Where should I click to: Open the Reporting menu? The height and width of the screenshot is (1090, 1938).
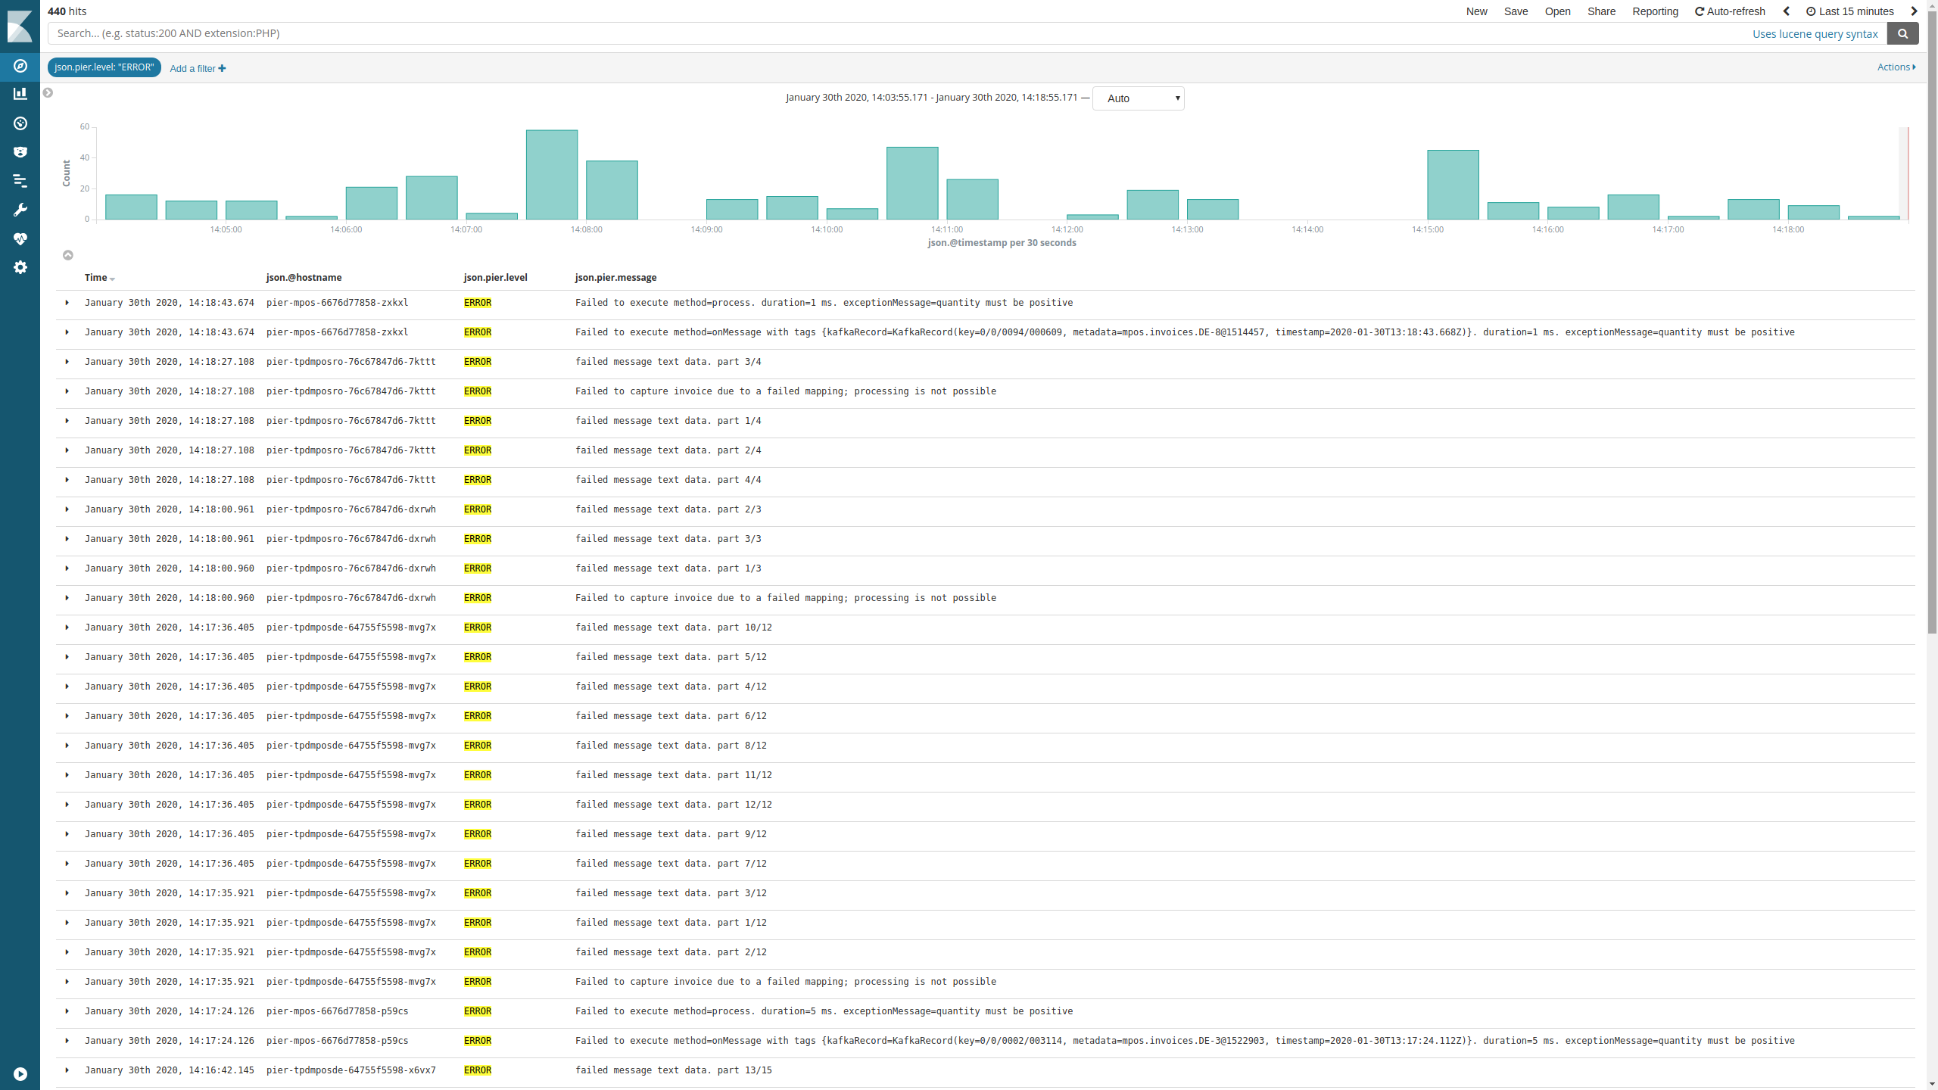1656,11
